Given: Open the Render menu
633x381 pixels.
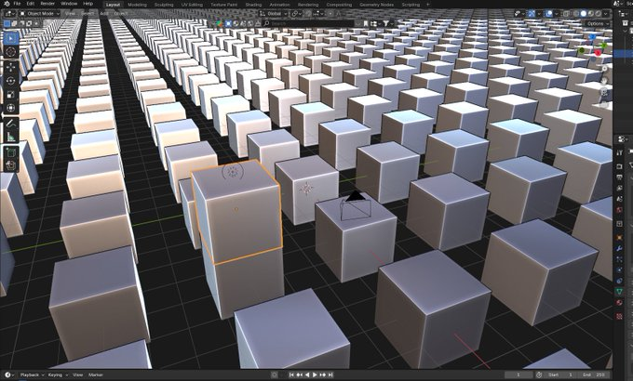Looking at the screenshot, I should pos(47,4).
